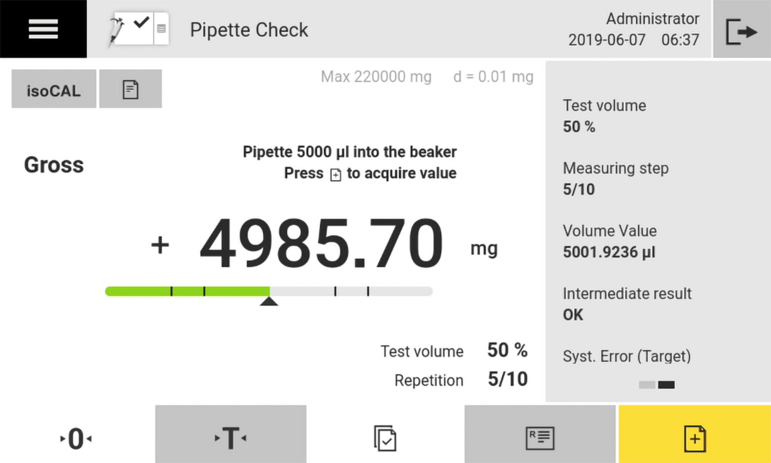
Task: Click the Volume Value info field
Action: [x=609, y=242]
